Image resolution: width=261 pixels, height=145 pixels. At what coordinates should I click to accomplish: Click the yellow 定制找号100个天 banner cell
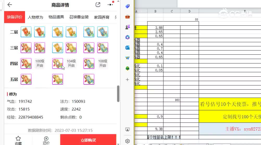pyautogui.click(x=230, y=117)
